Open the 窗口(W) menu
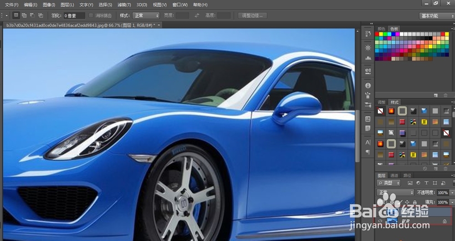 tap(180, 5)
